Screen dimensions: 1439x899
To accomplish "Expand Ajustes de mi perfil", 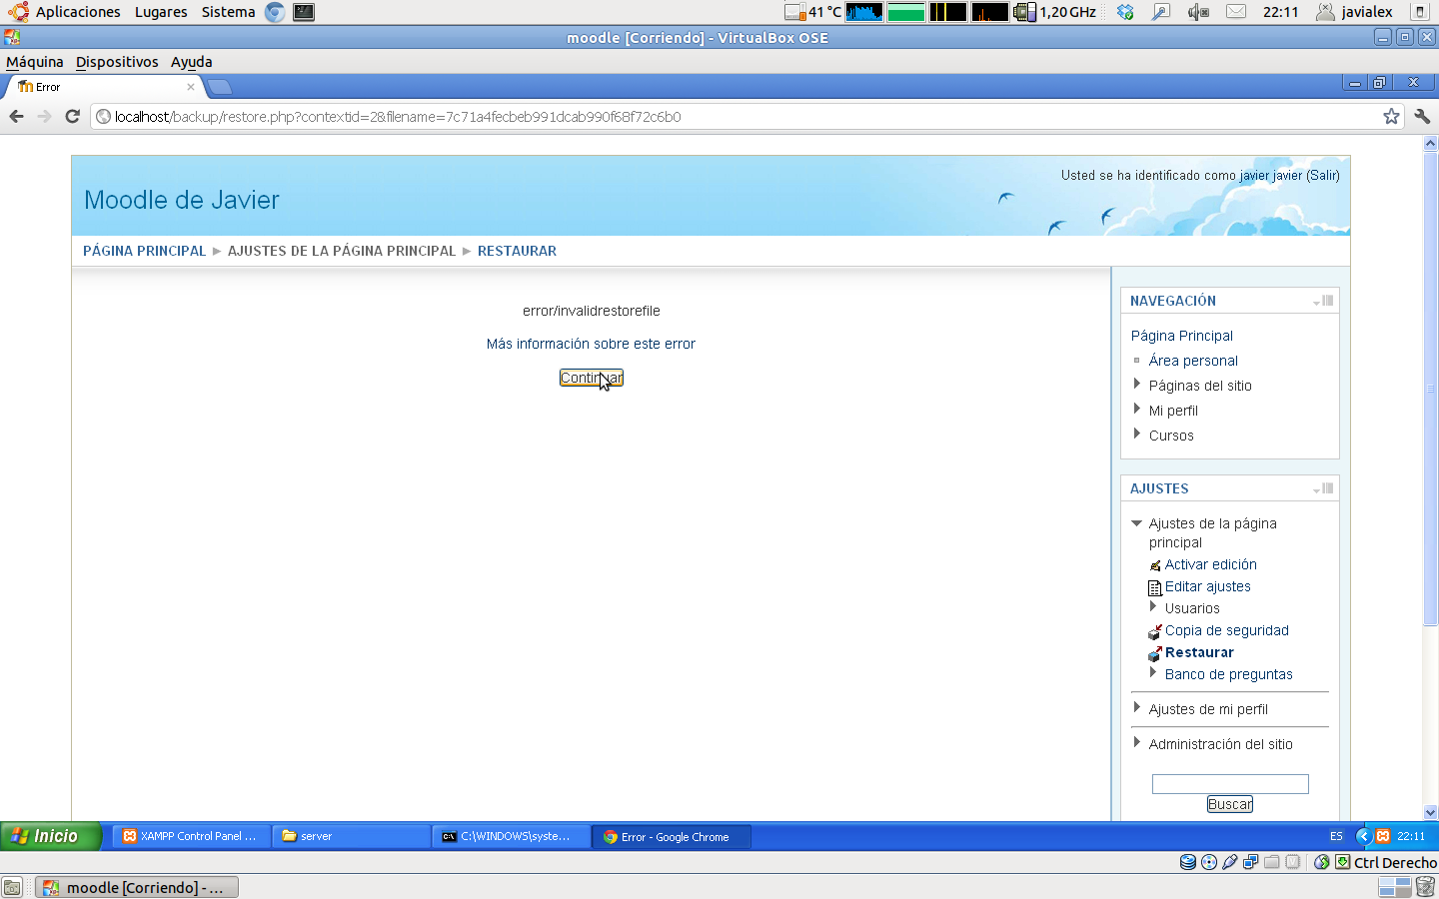I will click(x=1137, y=708).
